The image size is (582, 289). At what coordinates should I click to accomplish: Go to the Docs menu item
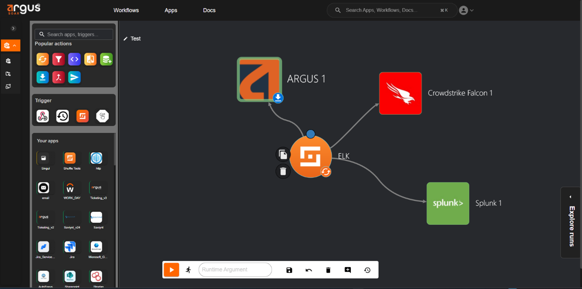pyautogui.click(x=209, y=10)
